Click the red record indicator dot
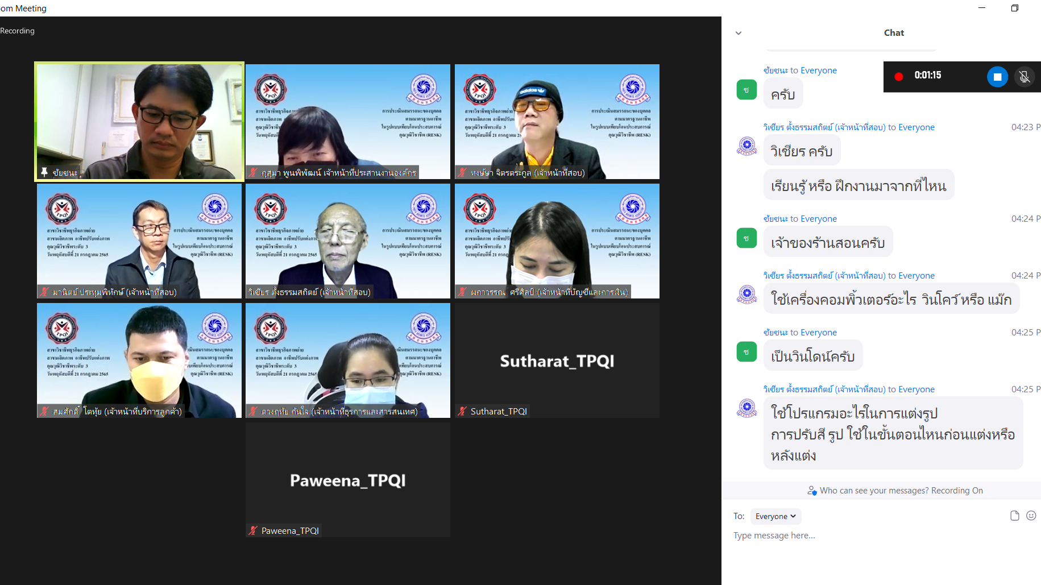1041x585 pixels. tap(899, 76)
